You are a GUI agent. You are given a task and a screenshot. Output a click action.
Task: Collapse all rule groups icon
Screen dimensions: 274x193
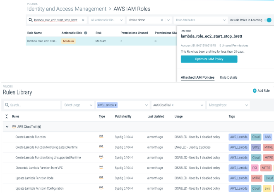pyautogui.click(x=7, y=116)
